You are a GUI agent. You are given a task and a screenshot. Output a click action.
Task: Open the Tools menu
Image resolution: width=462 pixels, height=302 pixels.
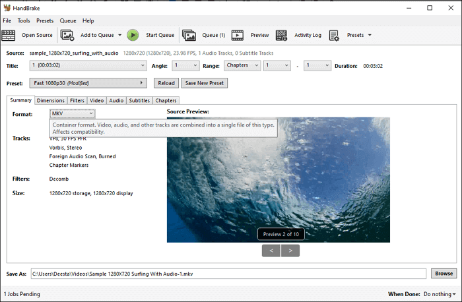(24, 20)
